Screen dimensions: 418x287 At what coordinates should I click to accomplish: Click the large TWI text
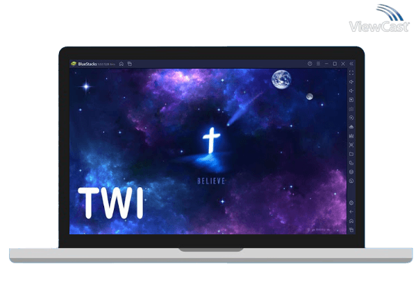110,203
